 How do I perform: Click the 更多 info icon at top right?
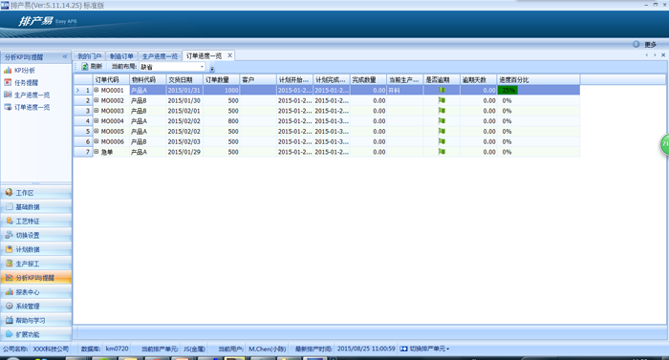click(636, 44)
